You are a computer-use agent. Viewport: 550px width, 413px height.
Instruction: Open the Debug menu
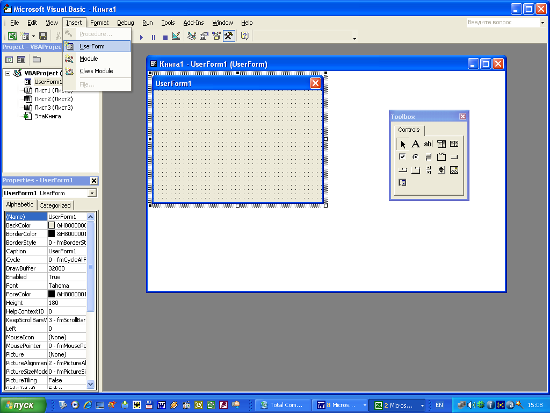pyautogui.click(x=126, y=23)
